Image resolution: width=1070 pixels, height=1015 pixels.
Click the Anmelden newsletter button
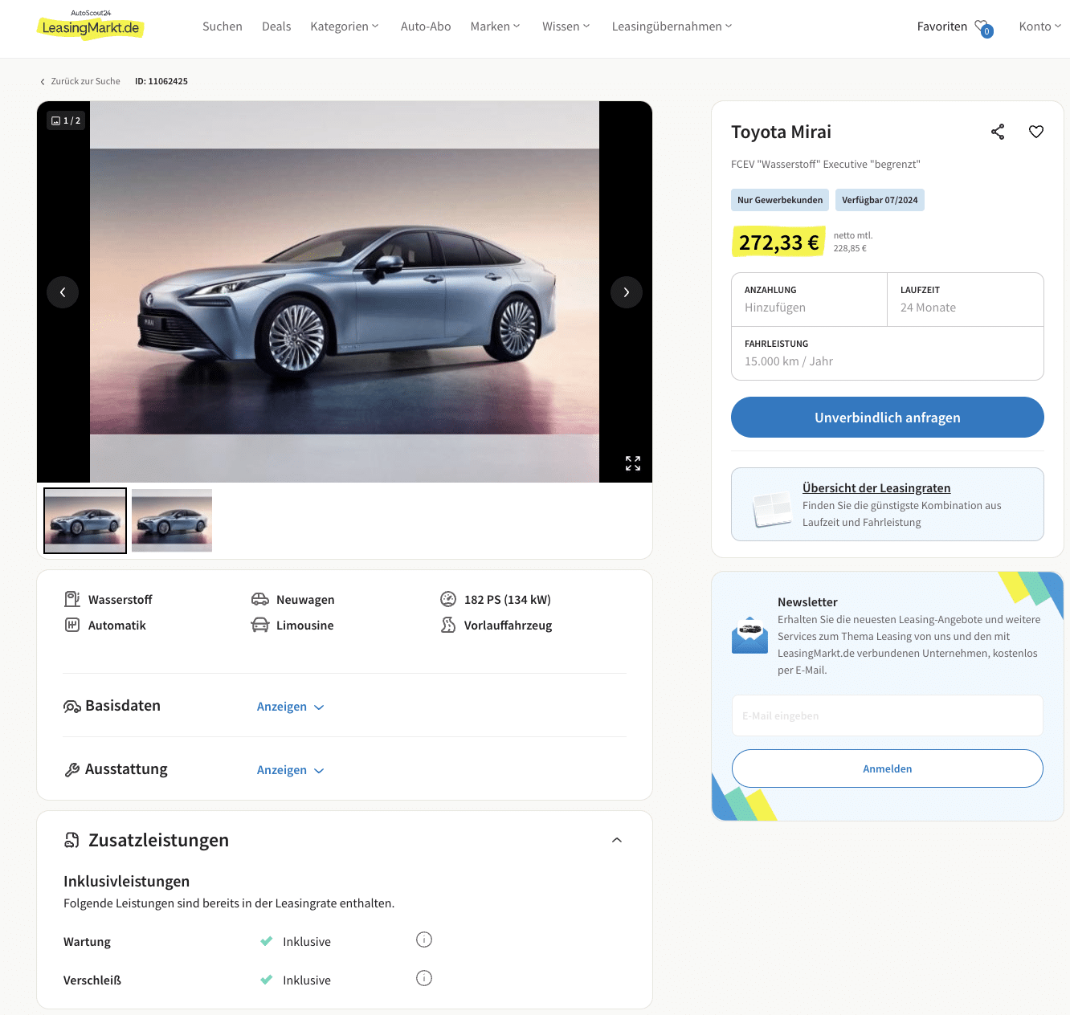888,768
